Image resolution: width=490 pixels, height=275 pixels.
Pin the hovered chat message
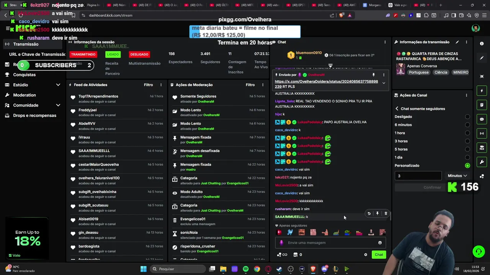coord(377,214)
